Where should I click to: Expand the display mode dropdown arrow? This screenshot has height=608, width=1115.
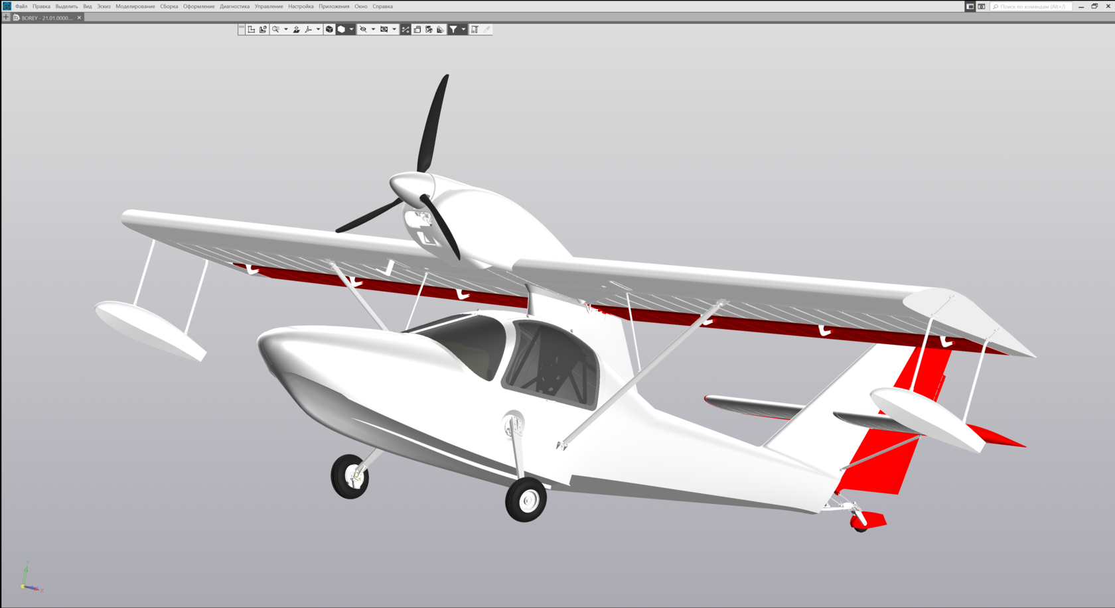[352, 29]
